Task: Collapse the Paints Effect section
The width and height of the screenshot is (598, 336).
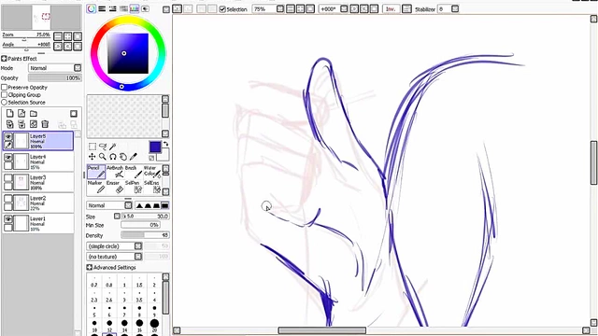Action: click(4, 59)
